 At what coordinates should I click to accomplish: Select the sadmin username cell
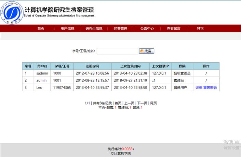coord(42,73)
